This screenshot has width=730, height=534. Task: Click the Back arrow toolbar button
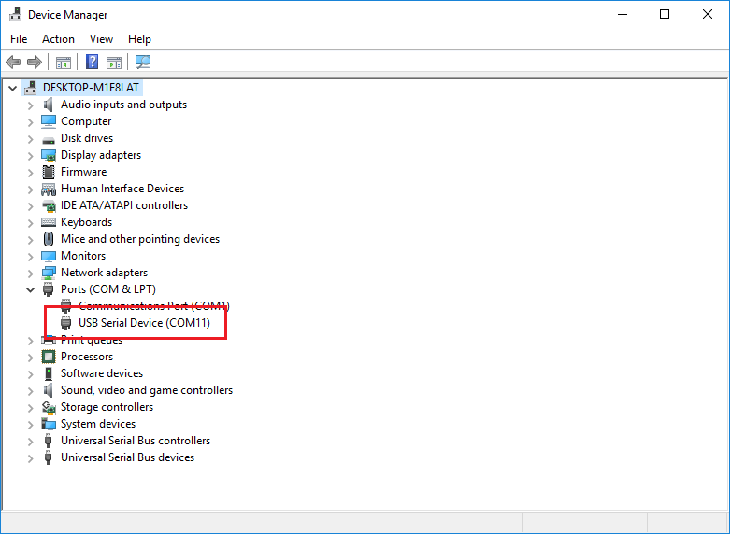point(13,63)
